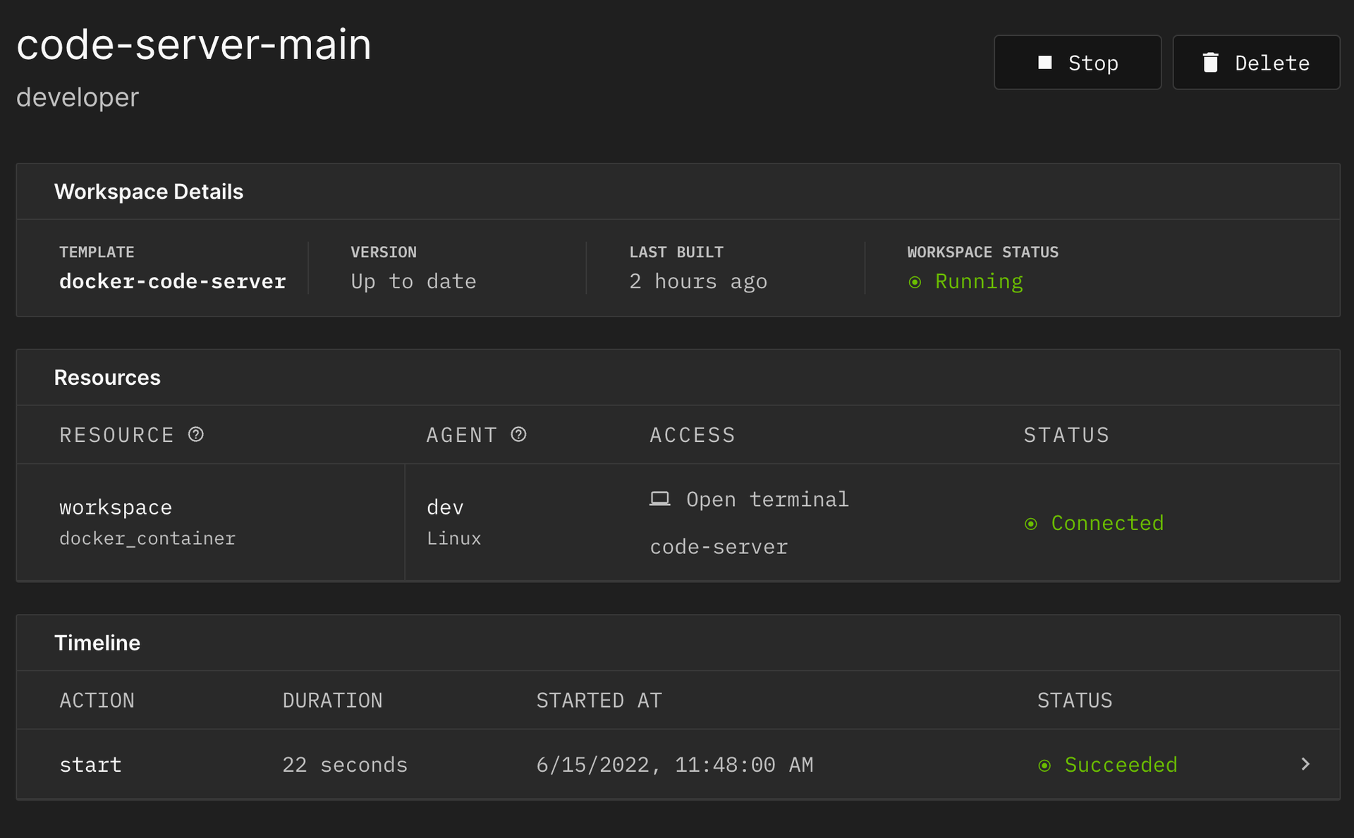This screenshot has height=838, width=1354.
Task: Open the docker-code-server template
Action: point(173,281)
